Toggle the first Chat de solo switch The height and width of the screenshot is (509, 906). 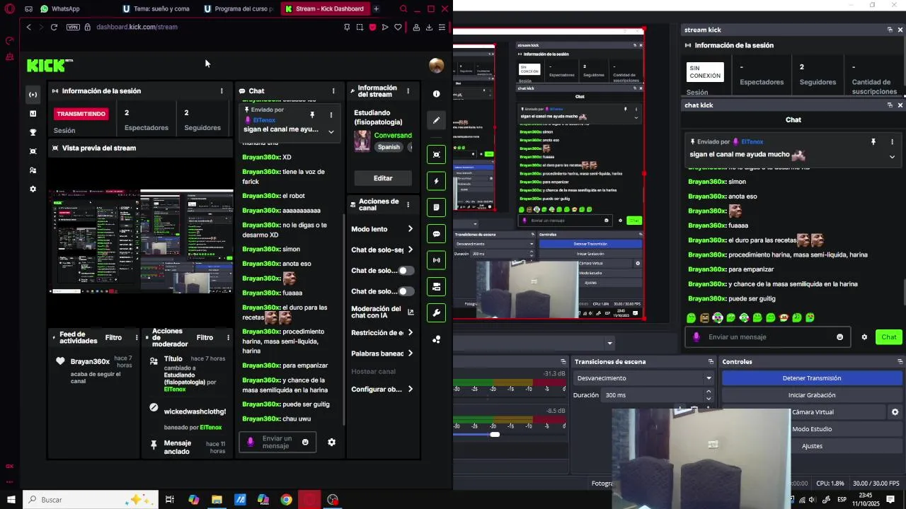coord(406,271)
